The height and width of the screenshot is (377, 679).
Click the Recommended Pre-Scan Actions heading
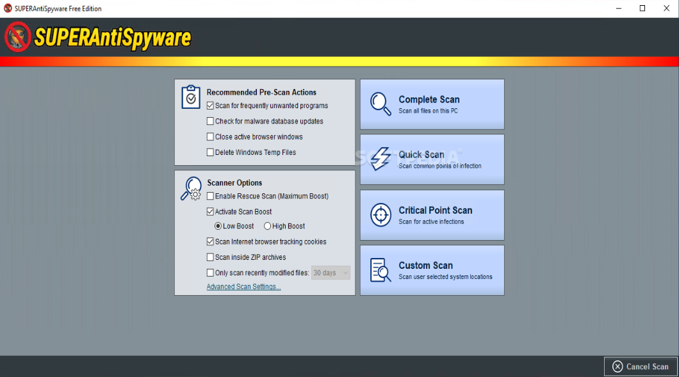coord(261,92)
